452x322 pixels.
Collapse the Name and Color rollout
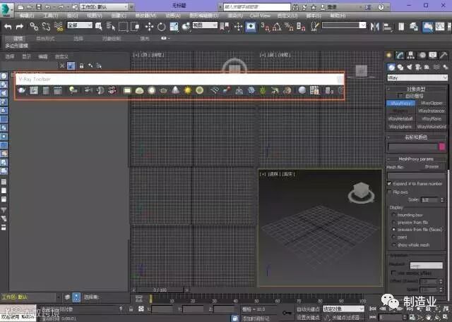pos(389,137)
